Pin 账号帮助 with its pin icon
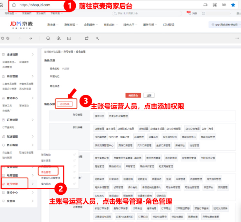The image size is (241, 222). click(x=74, y=155)
